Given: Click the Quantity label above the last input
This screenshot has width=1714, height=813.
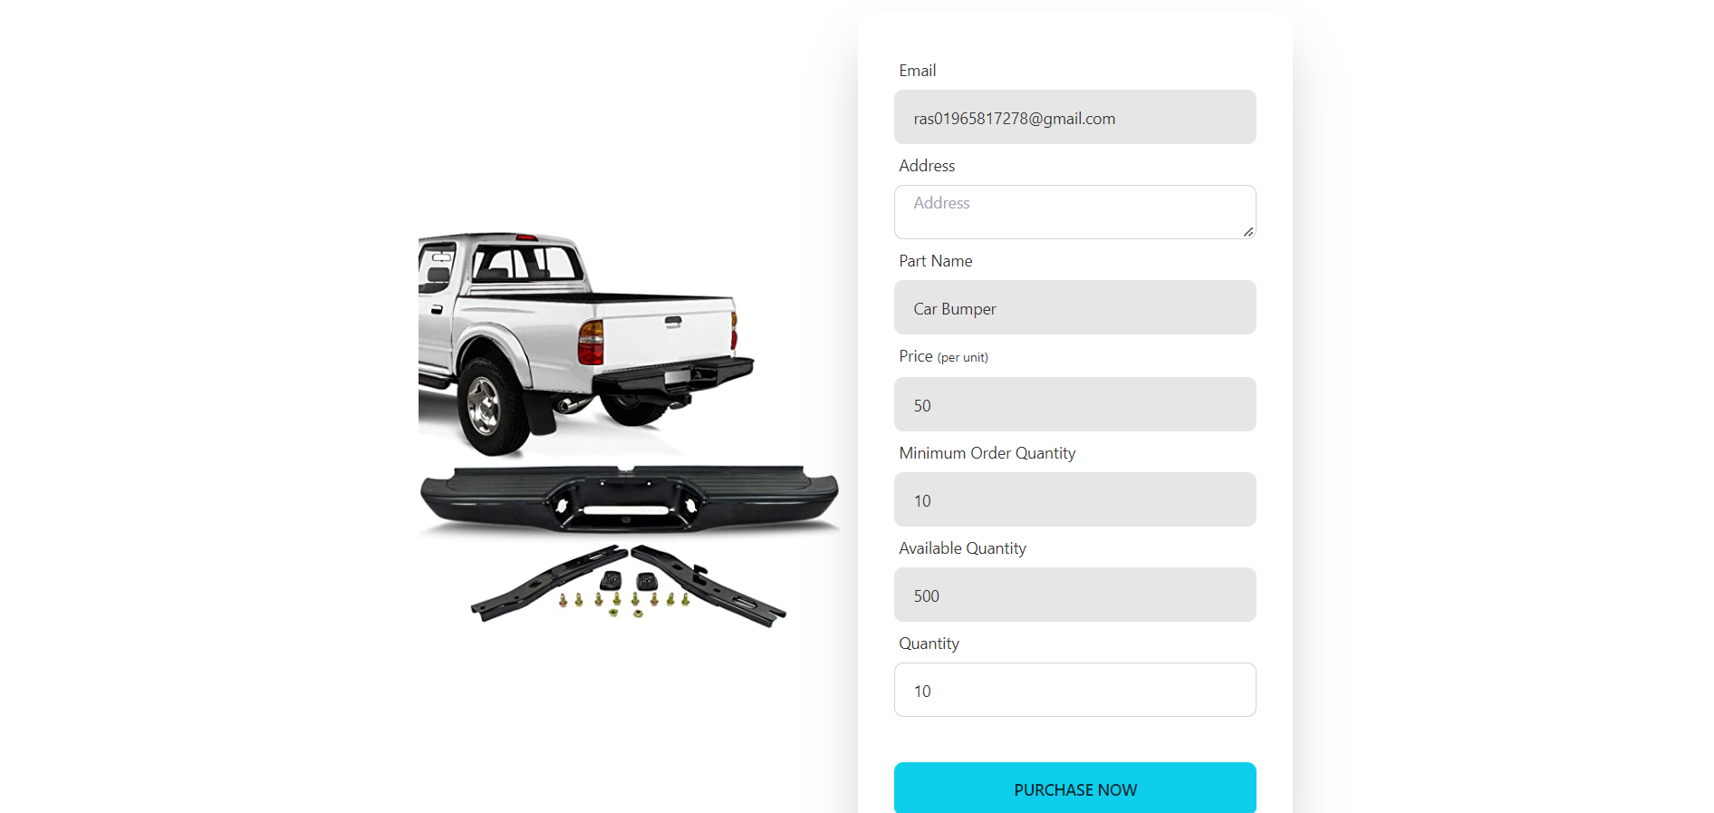Looking at the screenshot, I should pyautogui.click(x=929, y=644).
